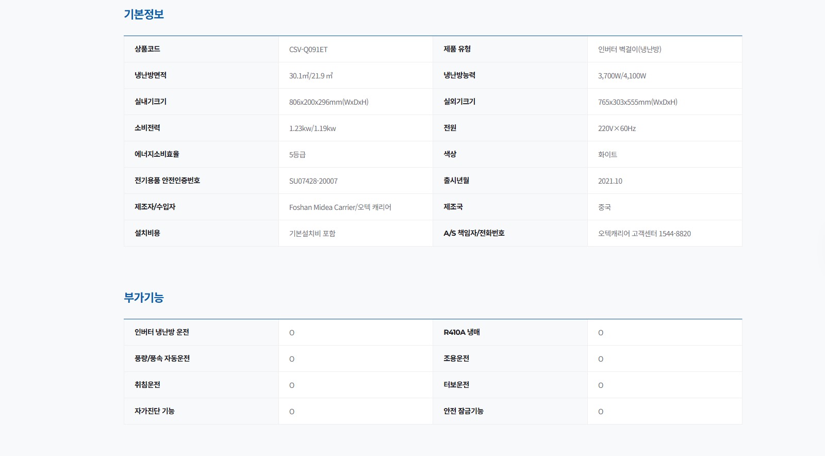The height and width of the screenshot is (456, 825).
Task: Select the outdoor unit size 765x303x555mm
Action: pyautogui.click(x=637, y=102)
